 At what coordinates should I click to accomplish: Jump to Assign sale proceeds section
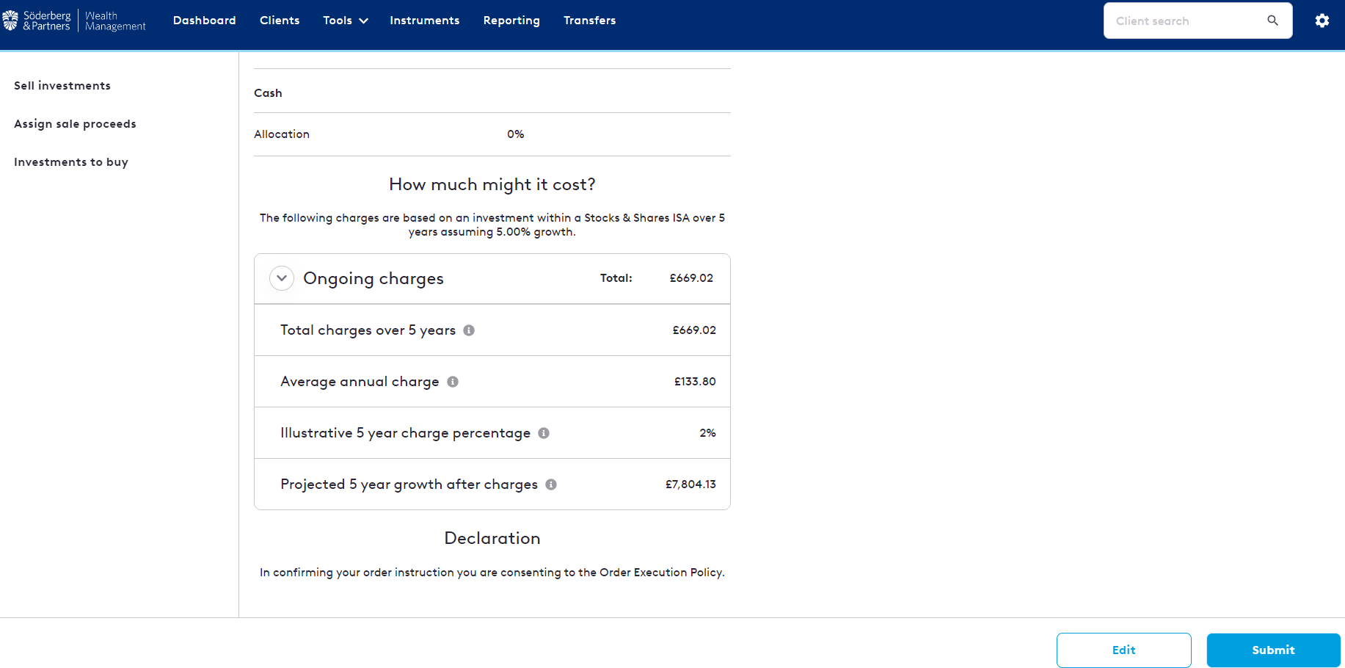coord(75,124)
